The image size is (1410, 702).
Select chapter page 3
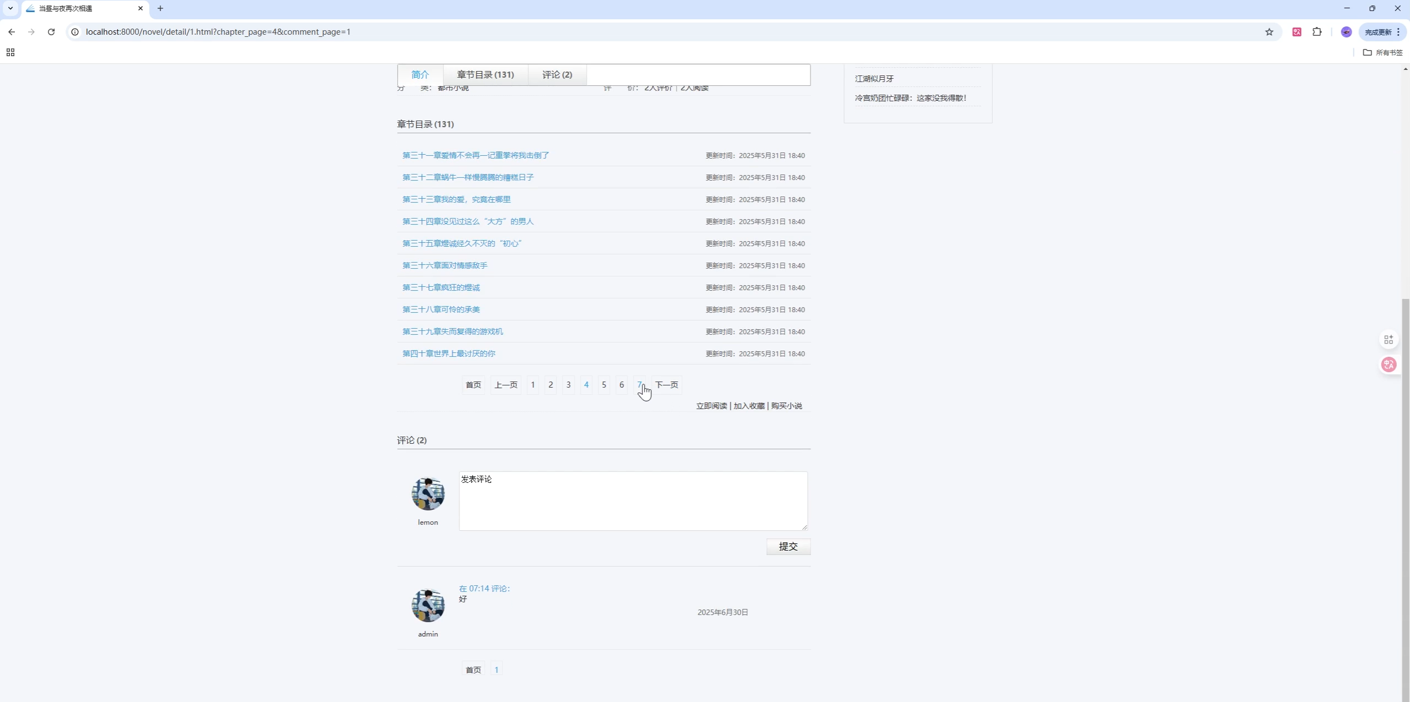click(568, 385)
